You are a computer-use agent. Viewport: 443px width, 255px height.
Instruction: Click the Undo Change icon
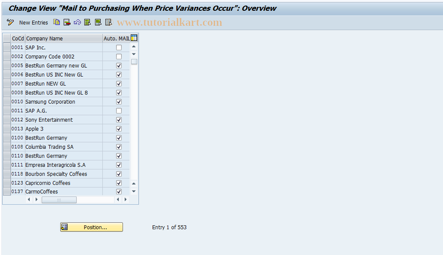pos(77,22)
